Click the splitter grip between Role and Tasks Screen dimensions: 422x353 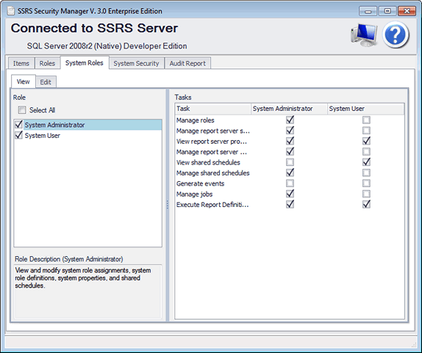coord(168,205)
